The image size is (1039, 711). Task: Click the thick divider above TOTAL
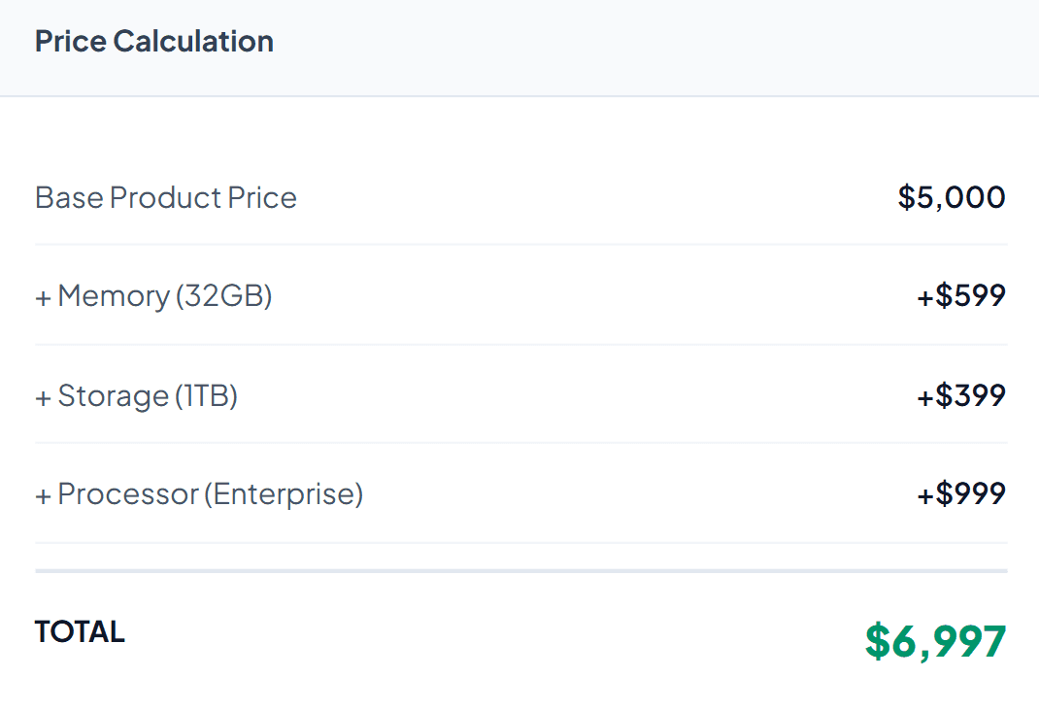[x=520, y=571]
